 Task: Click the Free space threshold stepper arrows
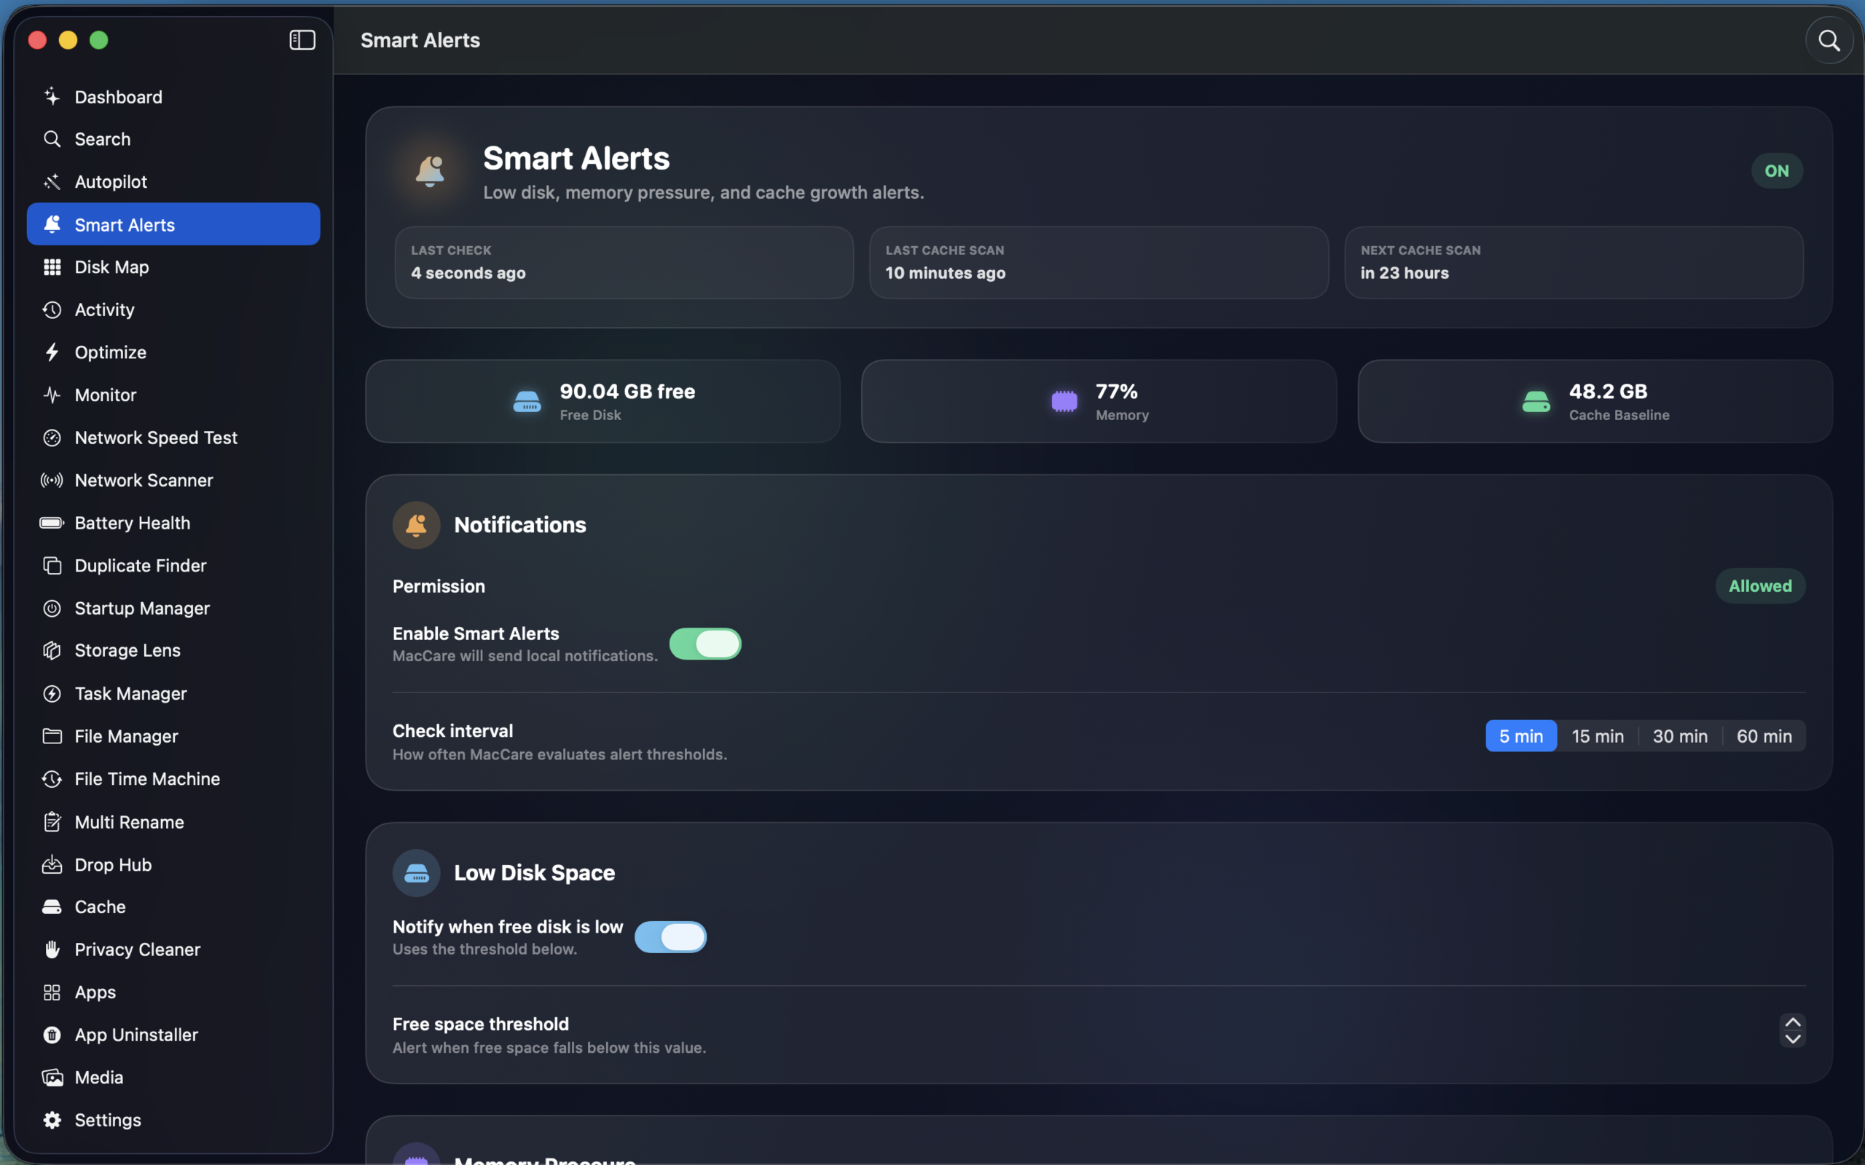click(1793, 1031)
